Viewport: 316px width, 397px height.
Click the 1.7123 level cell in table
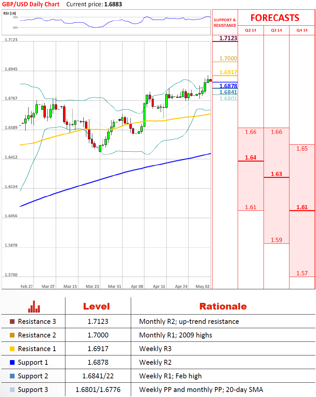click(x=98, y=322)
